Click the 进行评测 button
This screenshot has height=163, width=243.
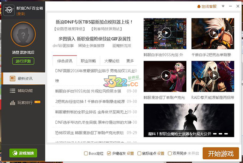pos(23,61)
